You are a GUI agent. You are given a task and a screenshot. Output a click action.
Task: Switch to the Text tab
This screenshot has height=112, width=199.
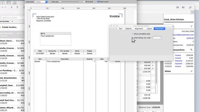120,29
